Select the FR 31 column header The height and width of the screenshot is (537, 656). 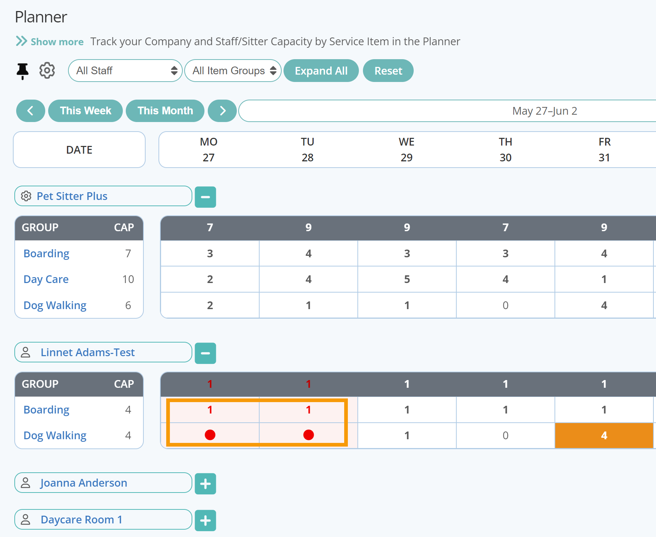pos(605,150)
